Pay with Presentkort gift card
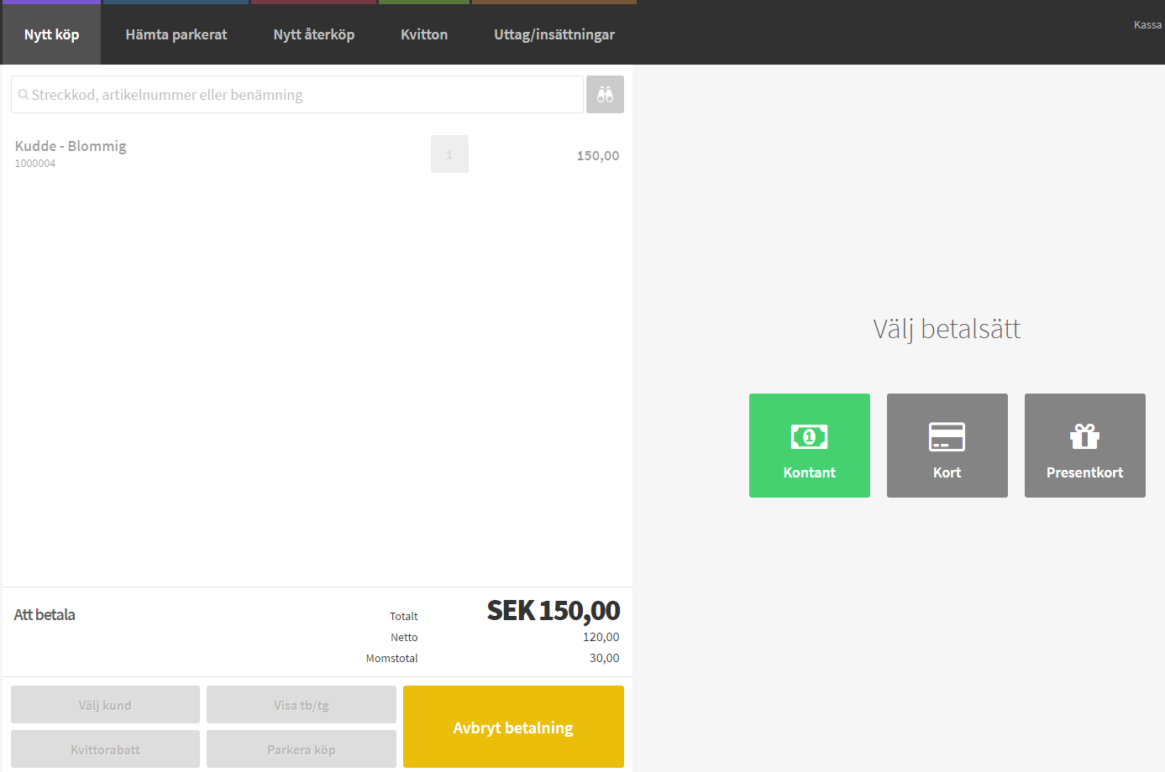 pyautogui.click(x=1084, y=446)
